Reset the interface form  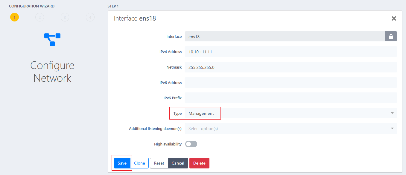click(x=159, y=163)
